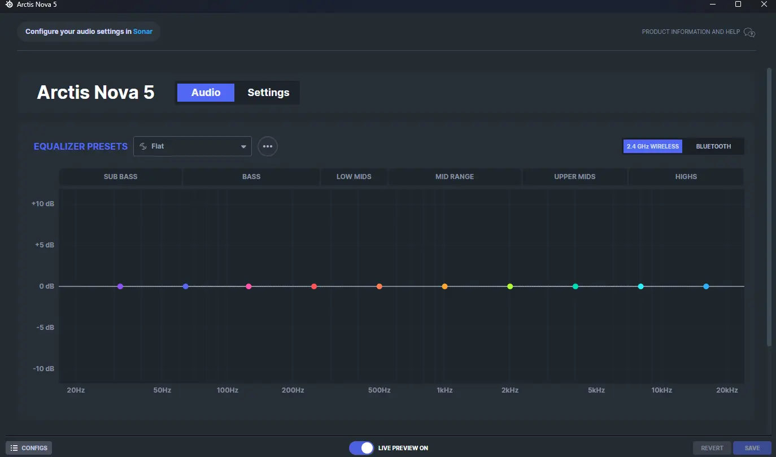Select the lime green 2kHz EQ point
Viewport: 776px width, 457px height.
coord(510,286)
